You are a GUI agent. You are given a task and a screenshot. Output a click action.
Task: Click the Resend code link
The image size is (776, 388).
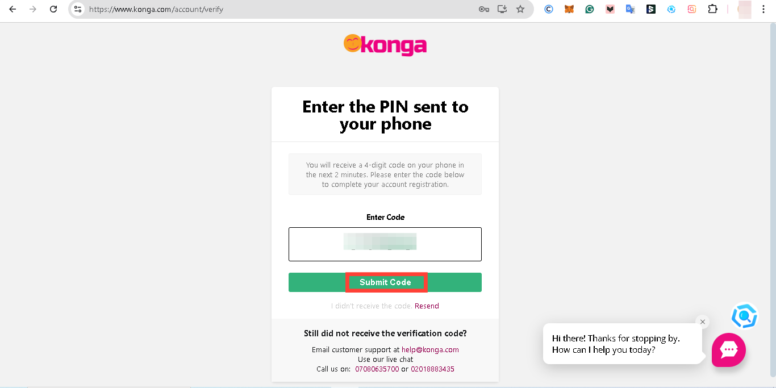coord(427,306)
